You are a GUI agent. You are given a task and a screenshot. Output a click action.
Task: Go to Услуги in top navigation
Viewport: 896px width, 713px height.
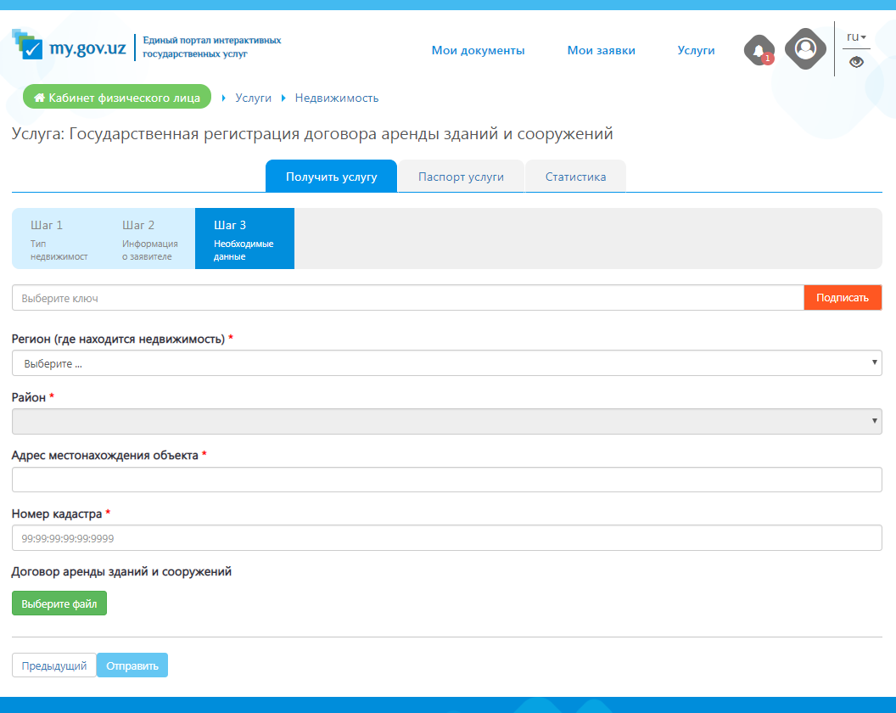pyautogui.click(x=696, y=50)
